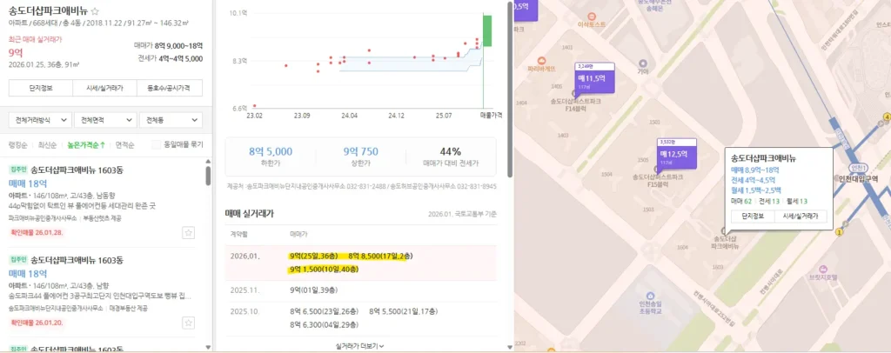The image size is (891, 353).
Task: Click the 파리바게뜨 bakery map icon
Action: click(541, 60)
